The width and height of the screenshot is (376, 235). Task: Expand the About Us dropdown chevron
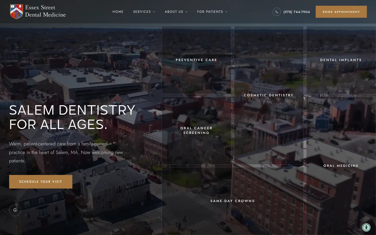pyautogui.click(x=186, y=12)
